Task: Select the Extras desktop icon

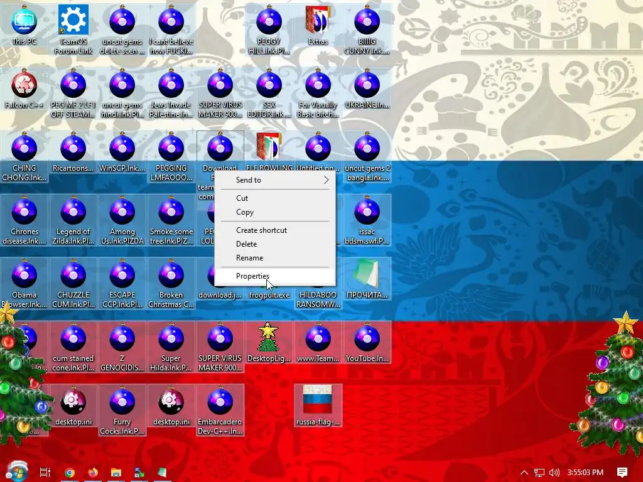Action: (318, 25)
